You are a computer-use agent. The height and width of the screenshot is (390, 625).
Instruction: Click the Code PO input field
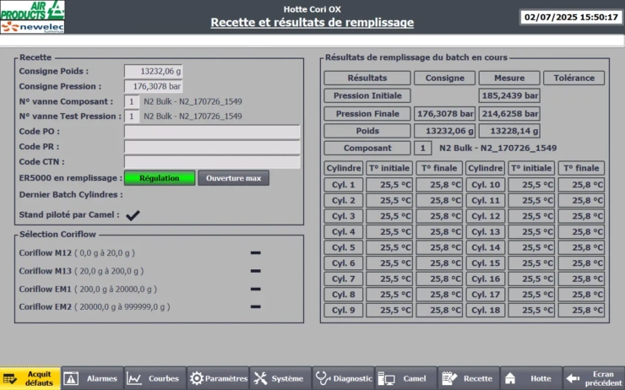click(212, 132)
